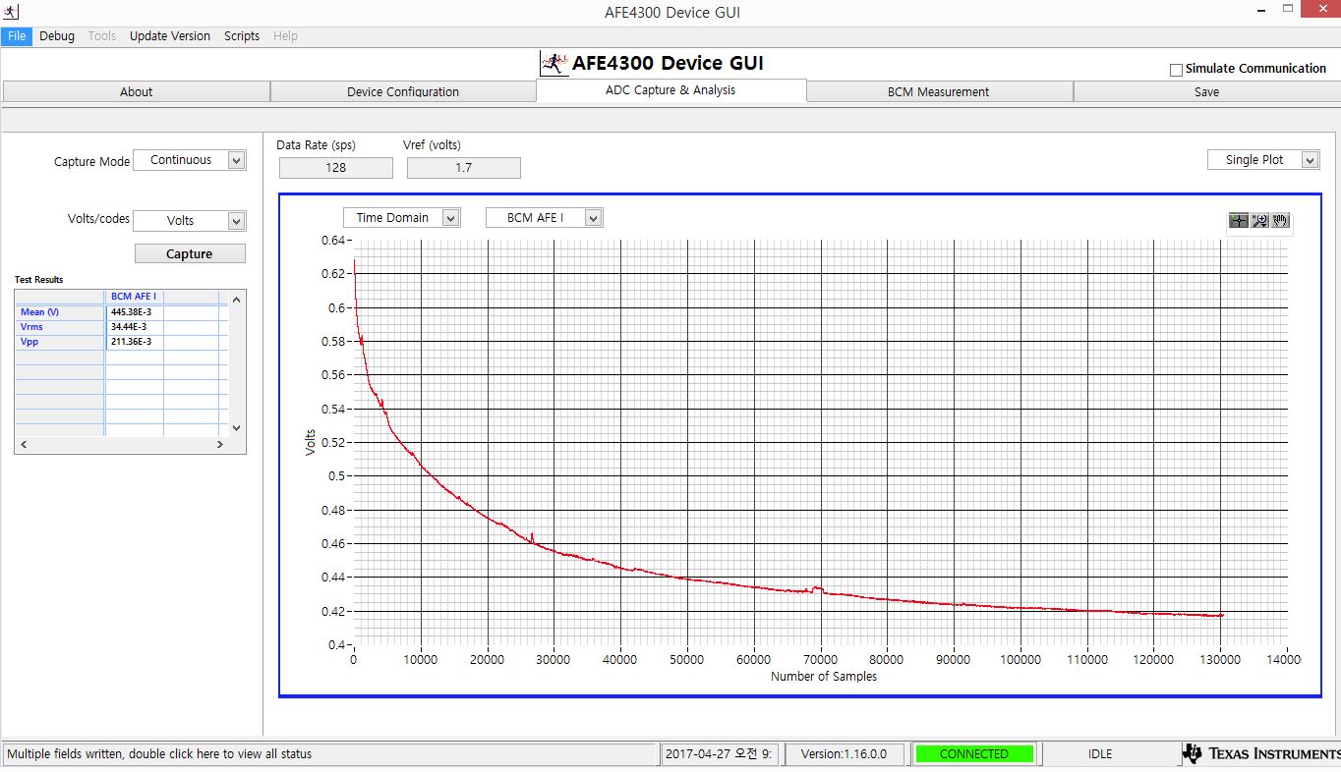Click the 2017-04-27 date status entry

coord(721,754)
